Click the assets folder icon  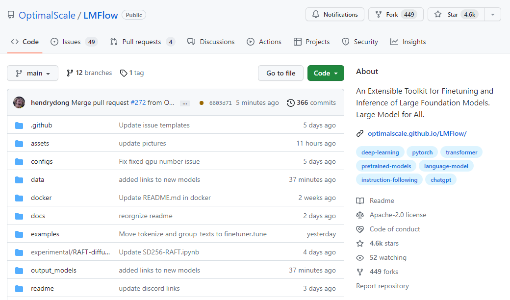(19, 143)
